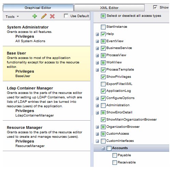This screenshot has width=173, height=172.
Task: Click the All System Actions privilege text
Action: (x=30, y=41)
